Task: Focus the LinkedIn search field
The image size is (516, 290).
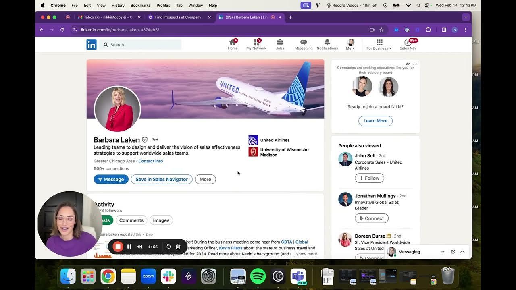Action: (x=140, y=45)
